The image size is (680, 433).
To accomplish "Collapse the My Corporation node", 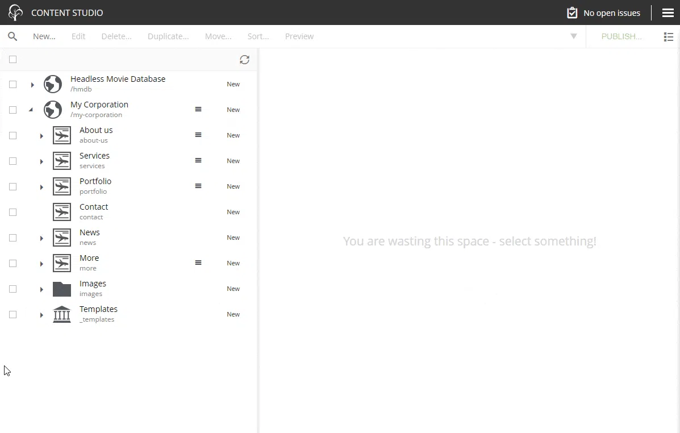I will pyautogui.click(x=31, y=110).
